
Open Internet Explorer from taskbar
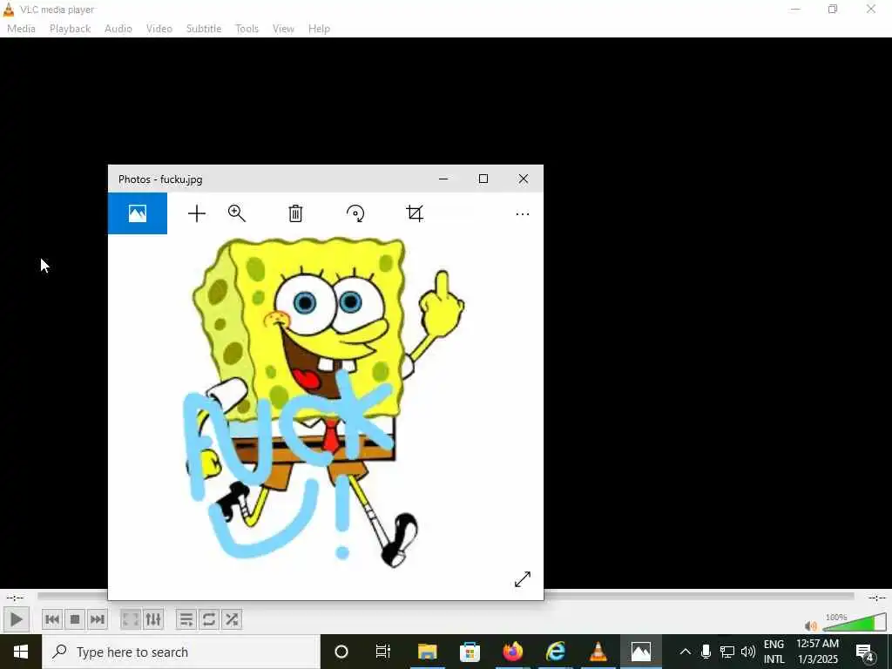(555, 652)
